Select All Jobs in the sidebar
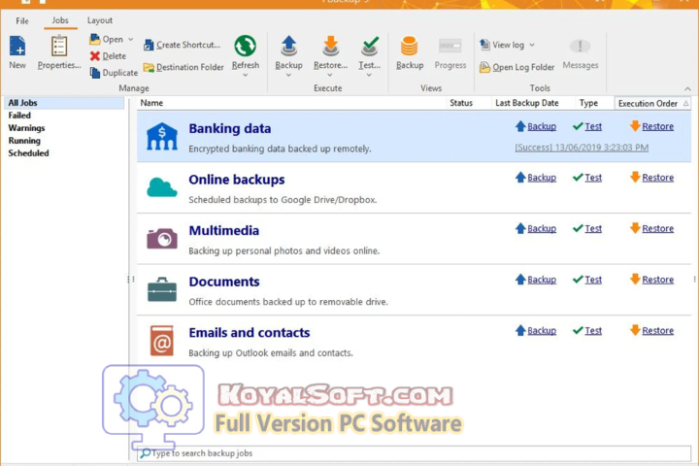Screen dimensions: 699x466 pos(64,103)
